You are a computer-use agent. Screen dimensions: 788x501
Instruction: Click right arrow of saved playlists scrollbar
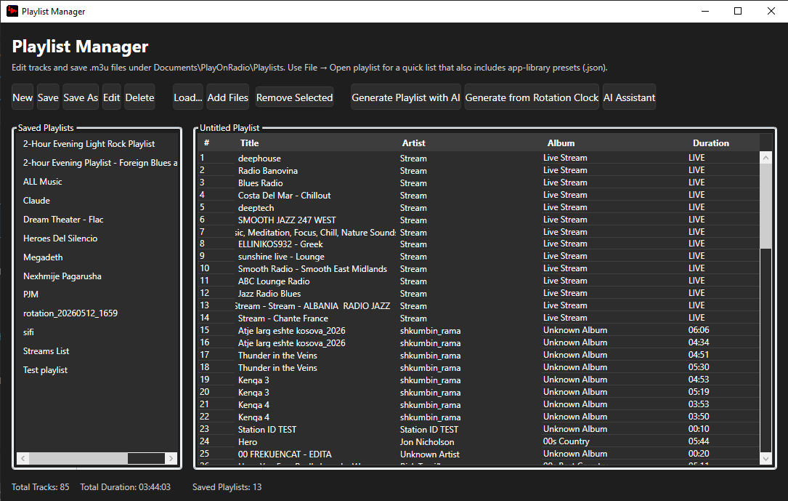click(171, 458)
